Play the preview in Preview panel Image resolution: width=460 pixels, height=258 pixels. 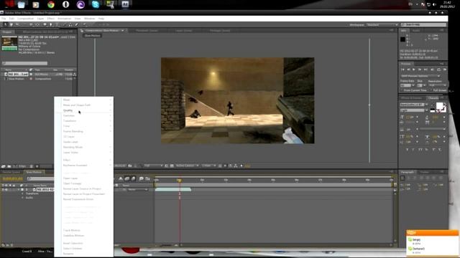click(414, 70)
